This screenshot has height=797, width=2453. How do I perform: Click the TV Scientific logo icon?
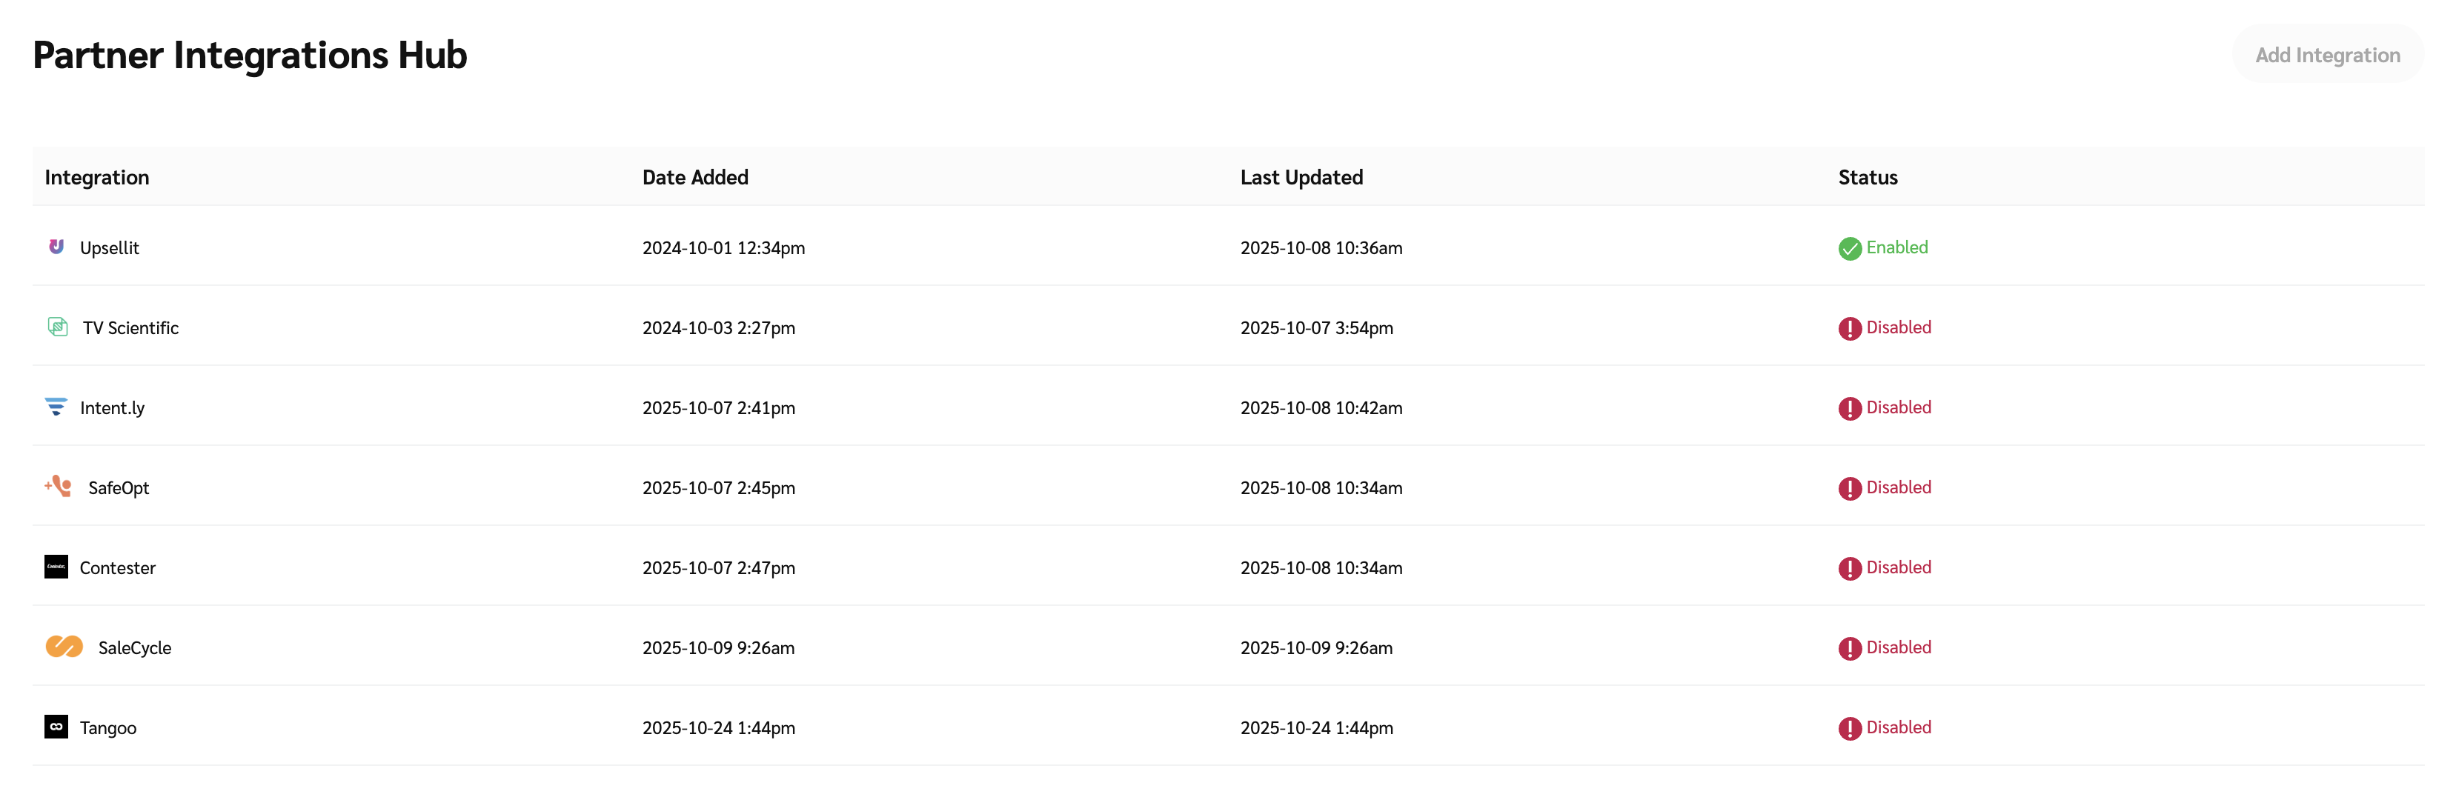coord(58,327)
